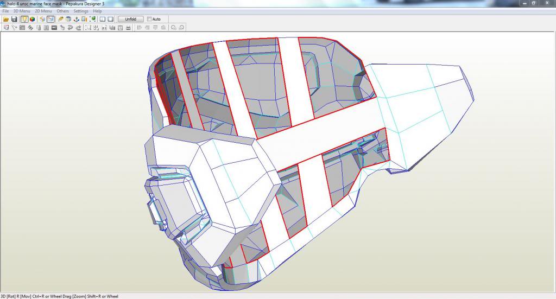Image resolution: width=556 pixels, height=299 pixels.
Task: Switch to single-pane window layout
Action: [111, 19]
